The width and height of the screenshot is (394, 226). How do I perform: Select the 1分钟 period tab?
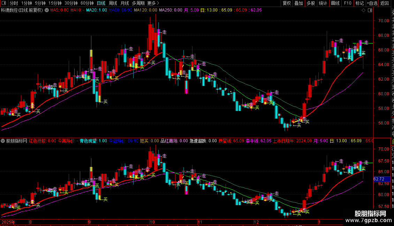[x=26, y=3]
